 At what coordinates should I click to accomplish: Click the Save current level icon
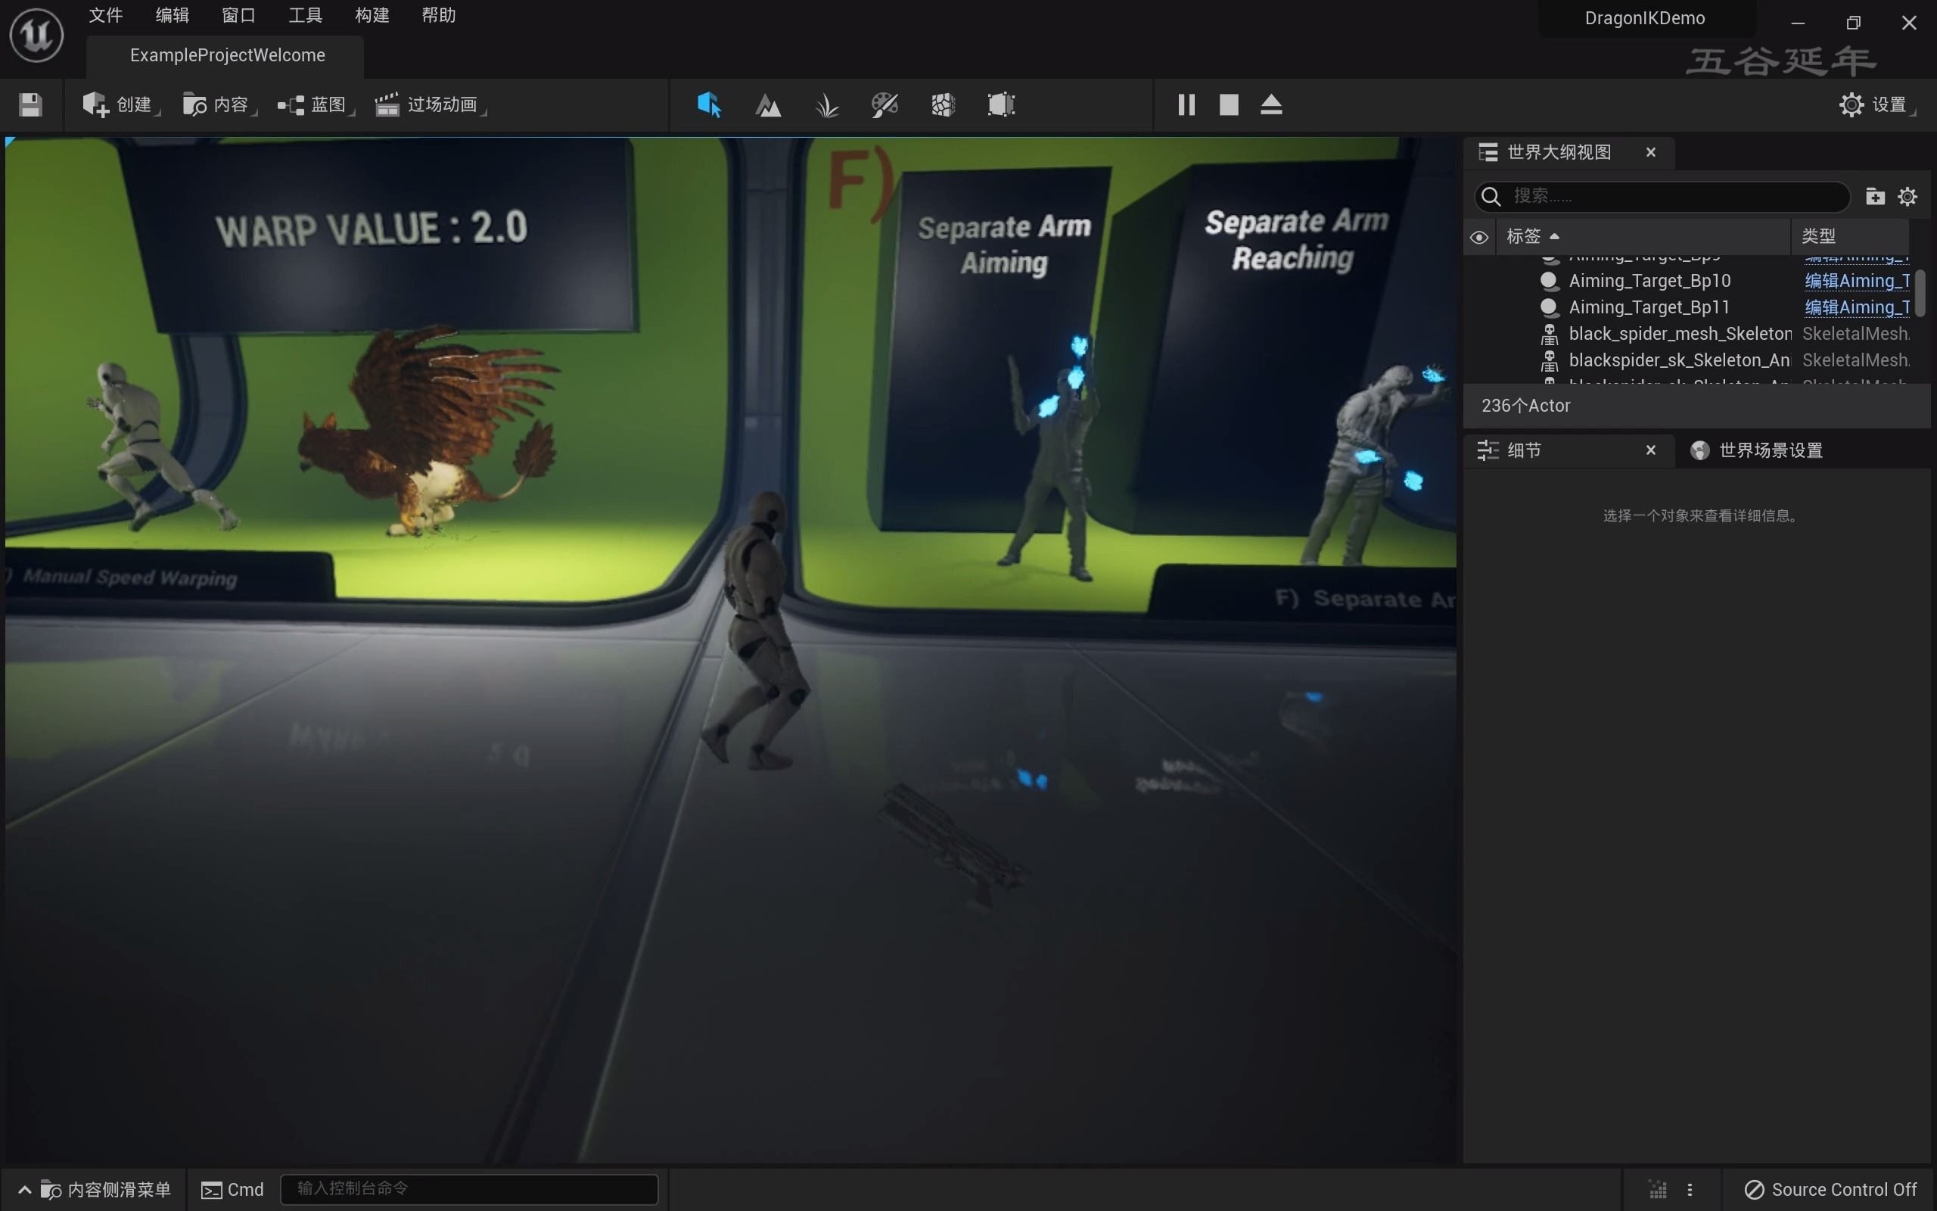pos(30,105)
